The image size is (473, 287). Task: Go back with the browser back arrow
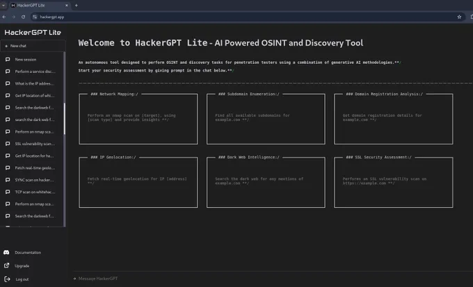point(4,17)
